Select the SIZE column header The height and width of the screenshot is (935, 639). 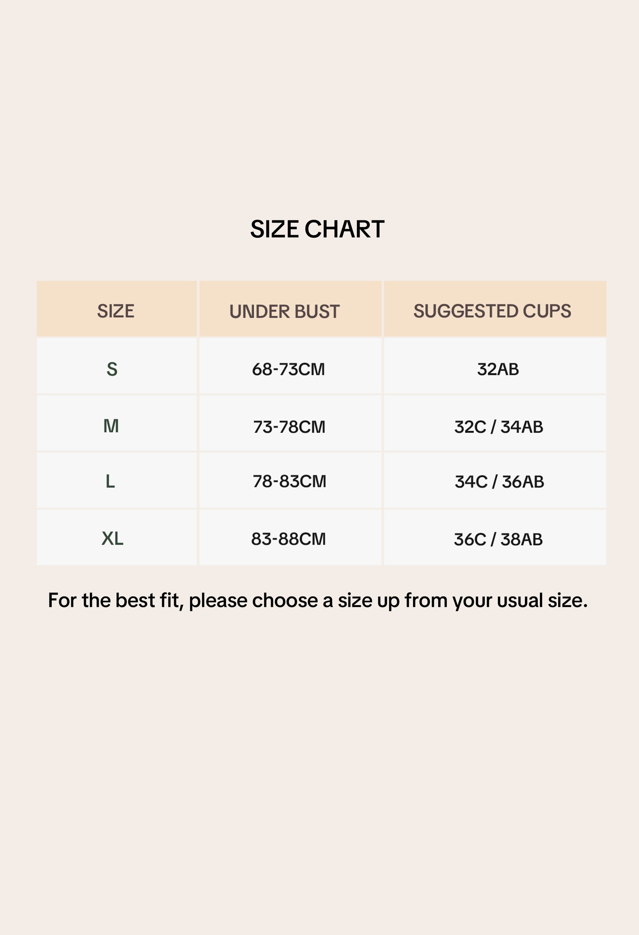[x=116, y=311]
